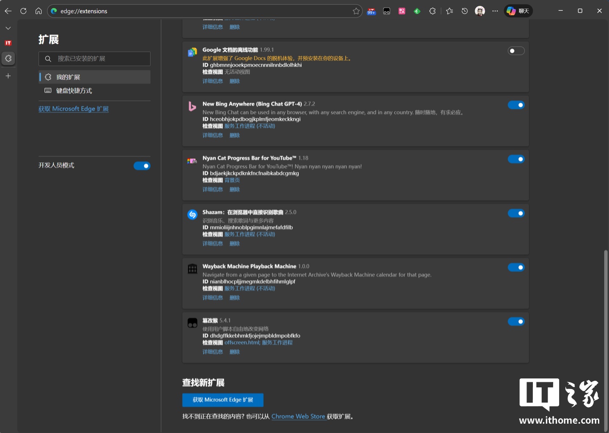Image resolution: width=609 pixels, height=433 pixels.
Task: Open the Extensions puzzle menu in the toolbar
Action: 432,11
